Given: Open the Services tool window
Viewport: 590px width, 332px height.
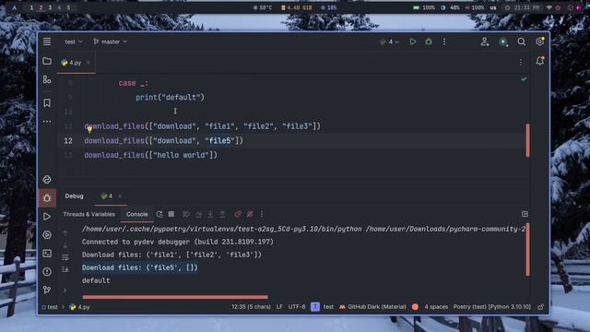Looking at the screenshot, I should click(47, 235).
